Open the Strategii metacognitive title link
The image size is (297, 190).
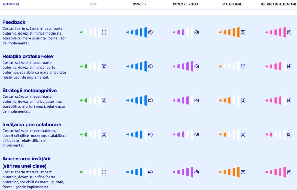click(30, 91)
